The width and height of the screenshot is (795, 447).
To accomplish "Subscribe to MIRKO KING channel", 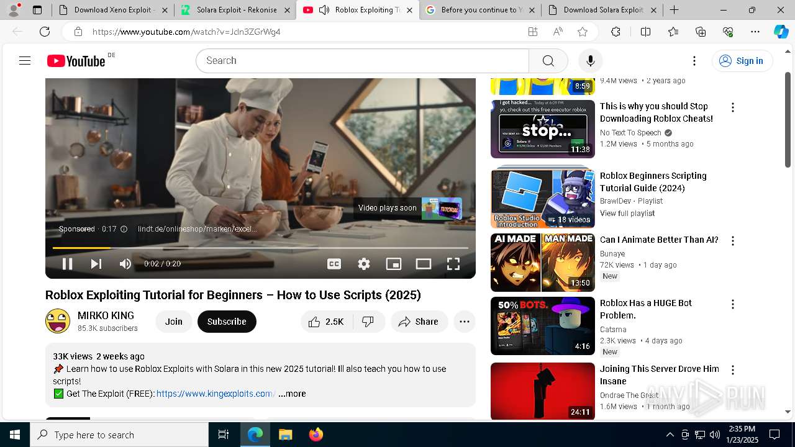I will [227, 322].
